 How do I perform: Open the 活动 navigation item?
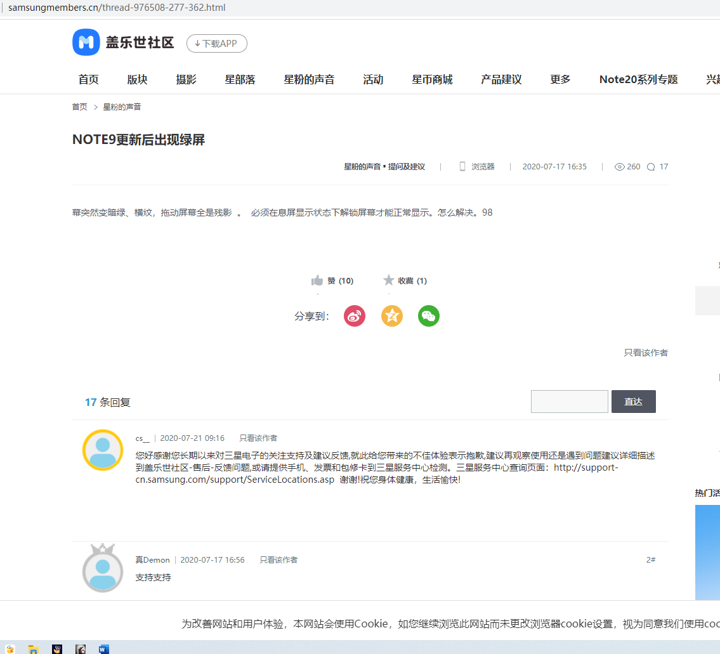(373, 79)
